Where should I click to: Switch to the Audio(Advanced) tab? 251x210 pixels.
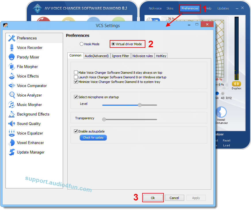point(97,56)
